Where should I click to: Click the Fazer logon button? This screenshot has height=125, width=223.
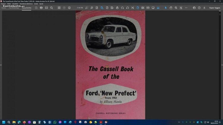(x=215, y=8)
